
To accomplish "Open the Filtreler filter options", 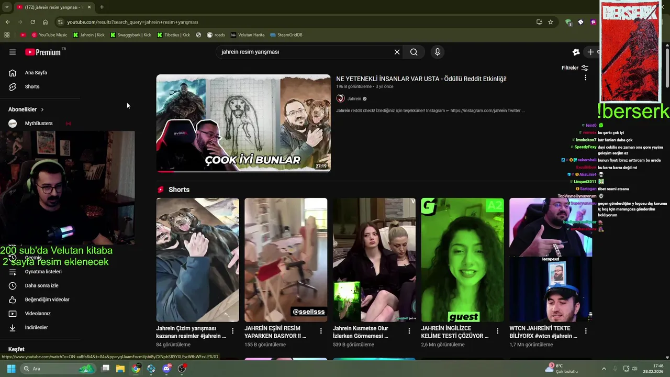I will tap(575, 68).
